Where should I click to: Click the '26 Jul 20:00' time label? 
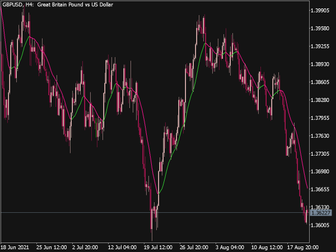pos(194,248)
